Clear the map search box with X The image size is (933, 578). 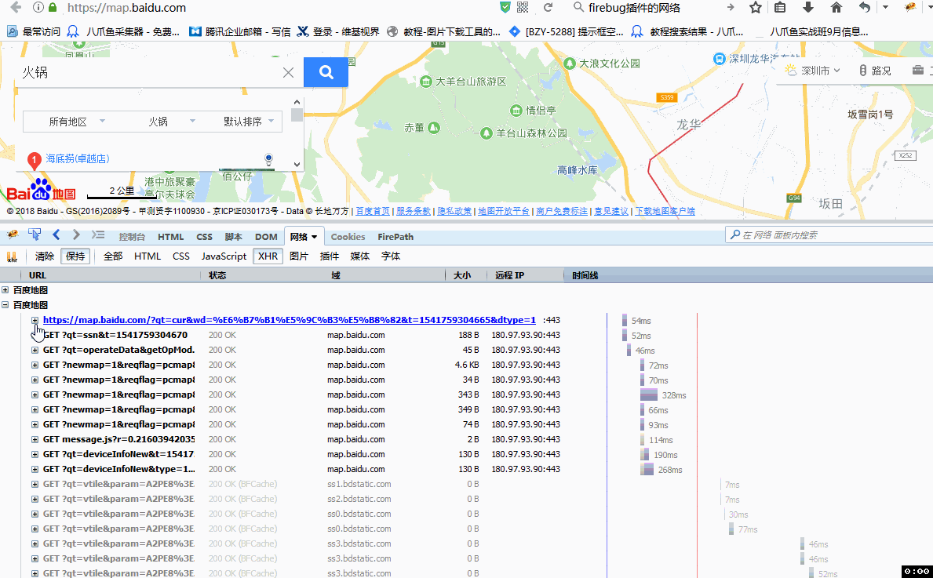point(288,73)
